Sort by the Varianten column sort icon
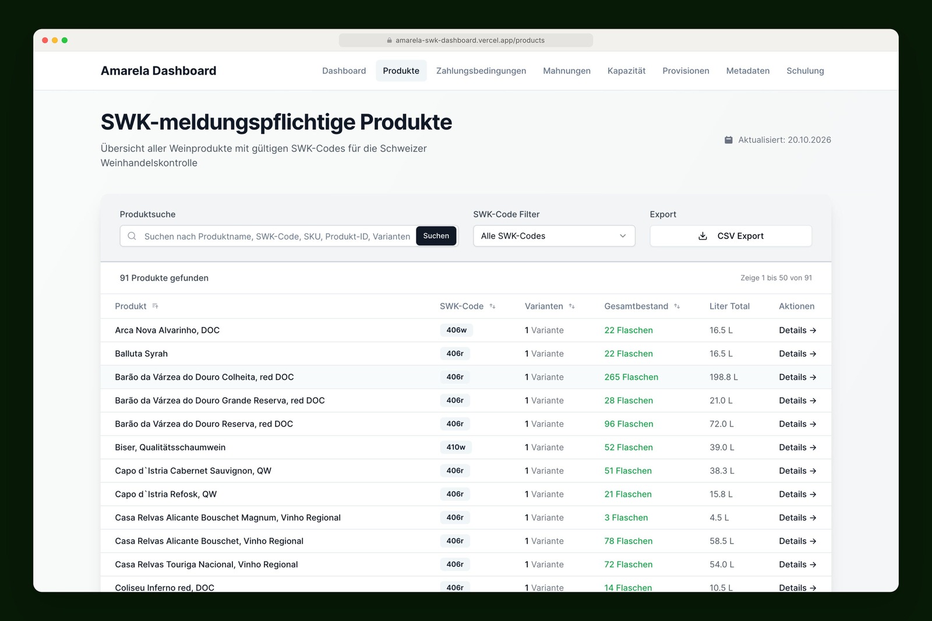 tap(572, 306)
